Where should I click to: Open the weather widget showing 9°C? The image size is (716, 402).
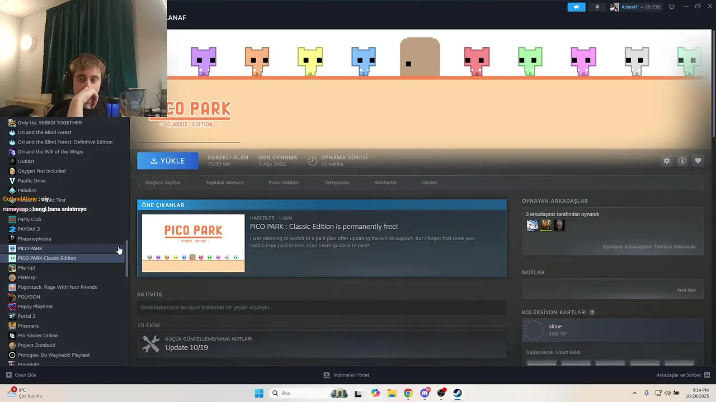pos(25,393)
